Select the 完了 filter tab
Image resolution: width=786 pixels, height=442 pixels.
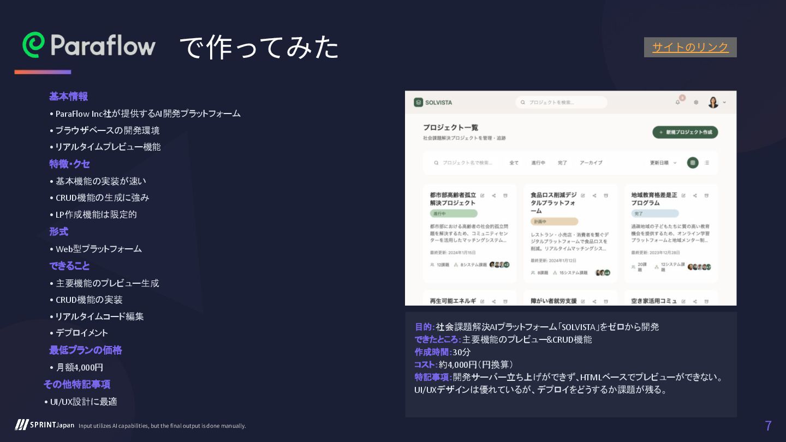(x=562, y=163)
